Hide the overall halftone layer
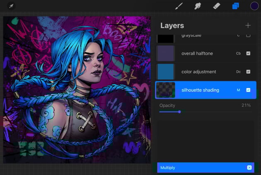The image size is (261, 175). pyautogui.click(x=248, y=53)
